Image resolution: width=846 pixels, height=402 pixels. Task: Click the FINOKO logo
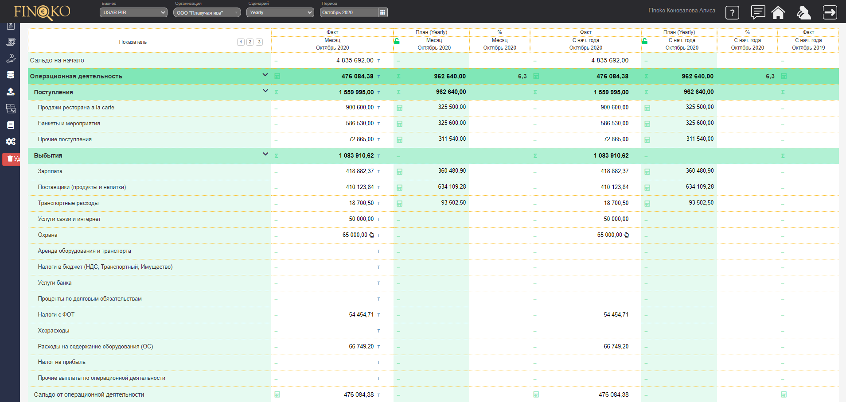point(42,12)
